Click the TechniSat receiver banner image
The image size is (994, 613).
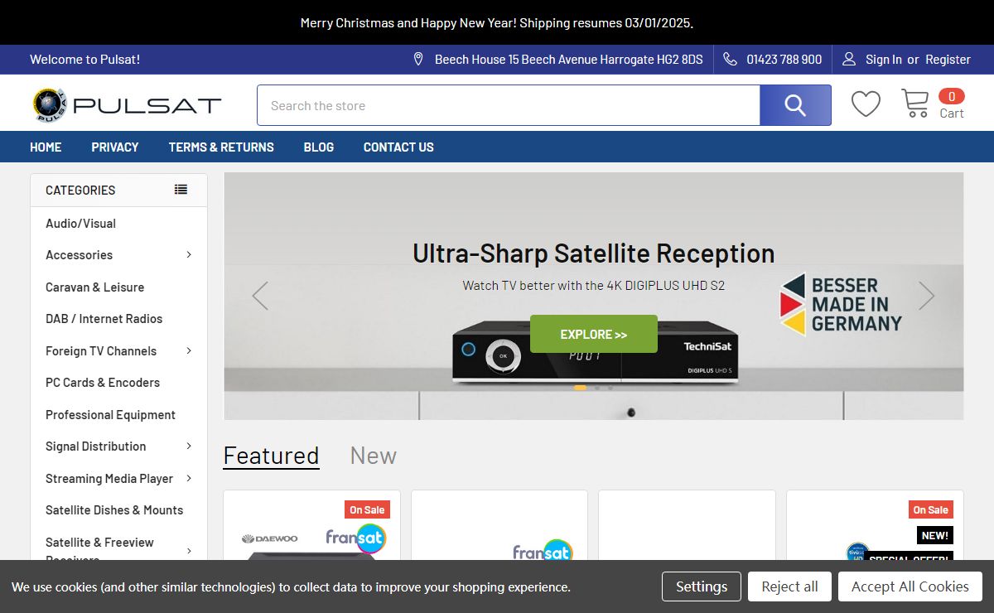(595, 351)
